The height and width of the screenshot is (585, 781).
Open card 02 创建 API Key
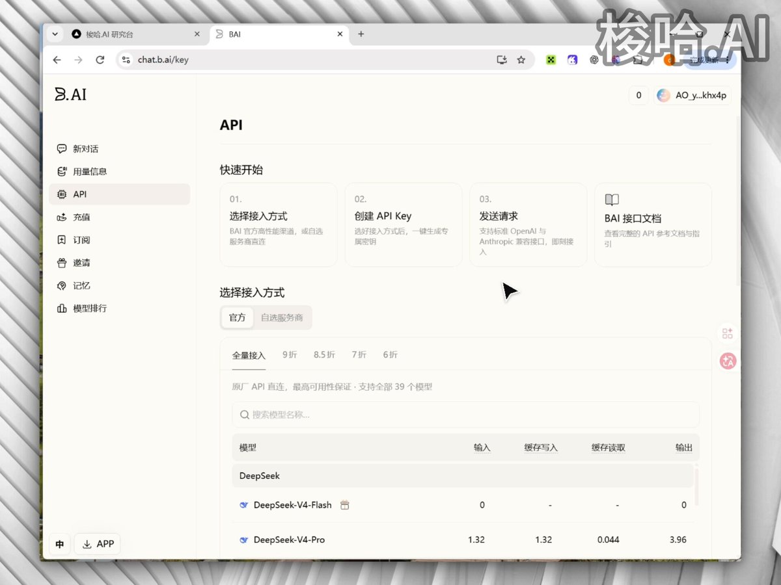coord(404,225)
